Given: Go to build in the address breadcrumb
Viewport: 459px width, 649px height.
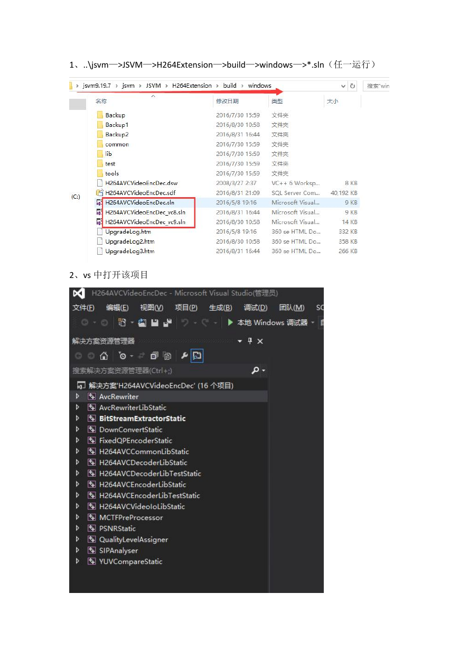Looking at the screenshot, I should click(230, 86).
